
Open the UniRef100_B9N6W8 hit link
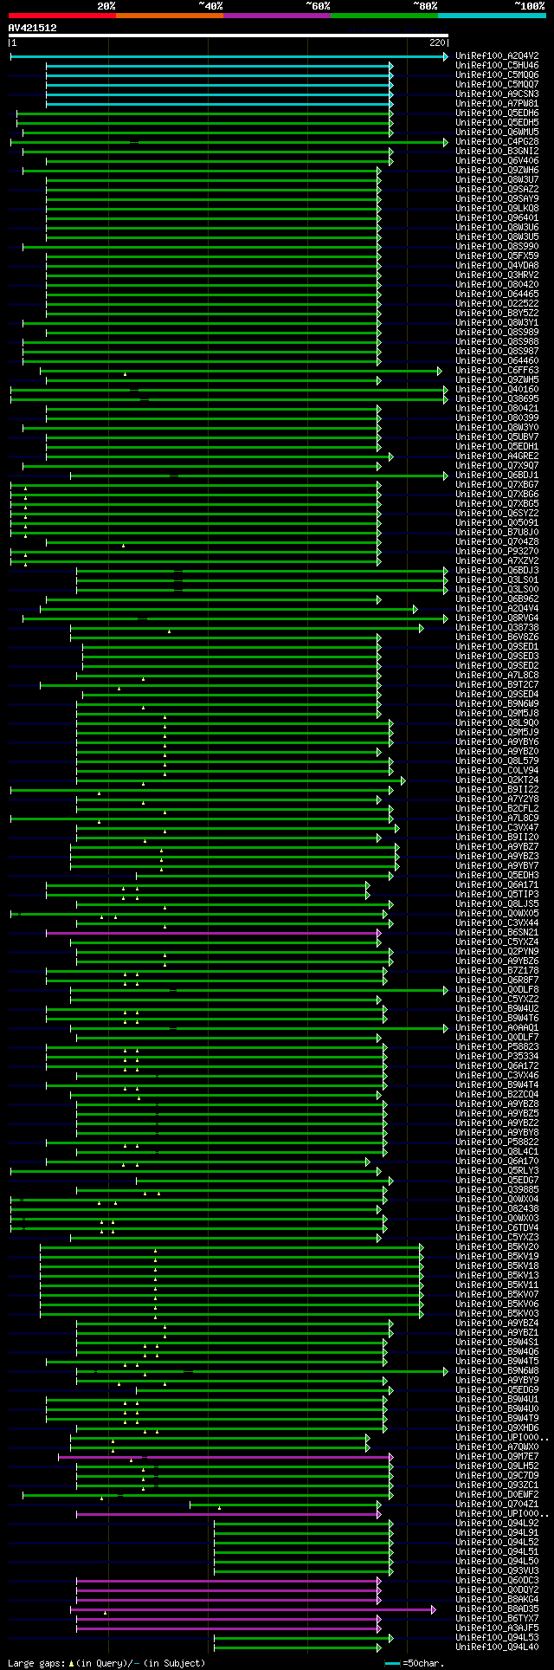pos(497,1371)
